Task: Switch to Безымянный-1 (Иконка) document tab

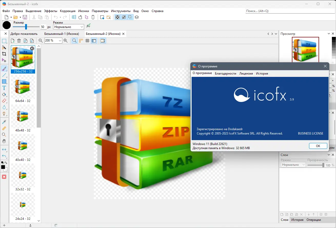Action: (x=62, y=34)
